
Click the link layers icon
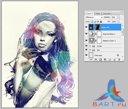(x=91, y=60)
